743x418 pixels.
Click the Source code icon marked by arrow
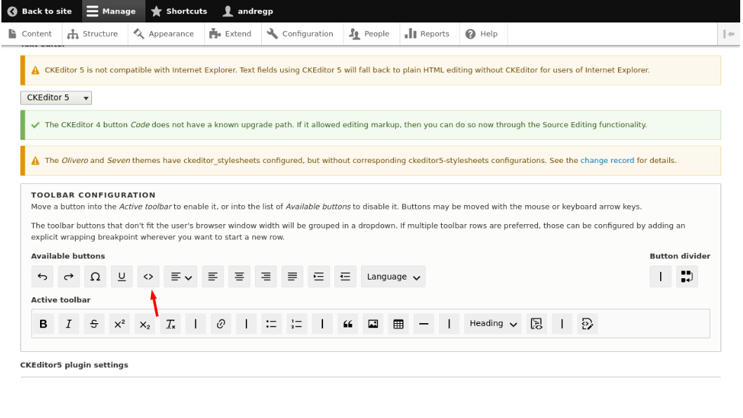click(148, 276)
